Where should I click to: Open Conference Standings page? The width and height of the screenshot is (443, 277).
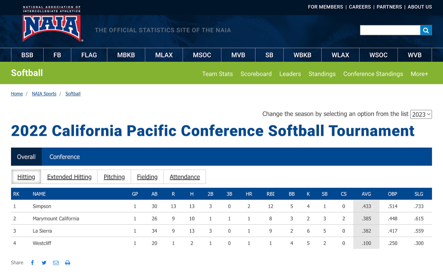click(373, 74)
